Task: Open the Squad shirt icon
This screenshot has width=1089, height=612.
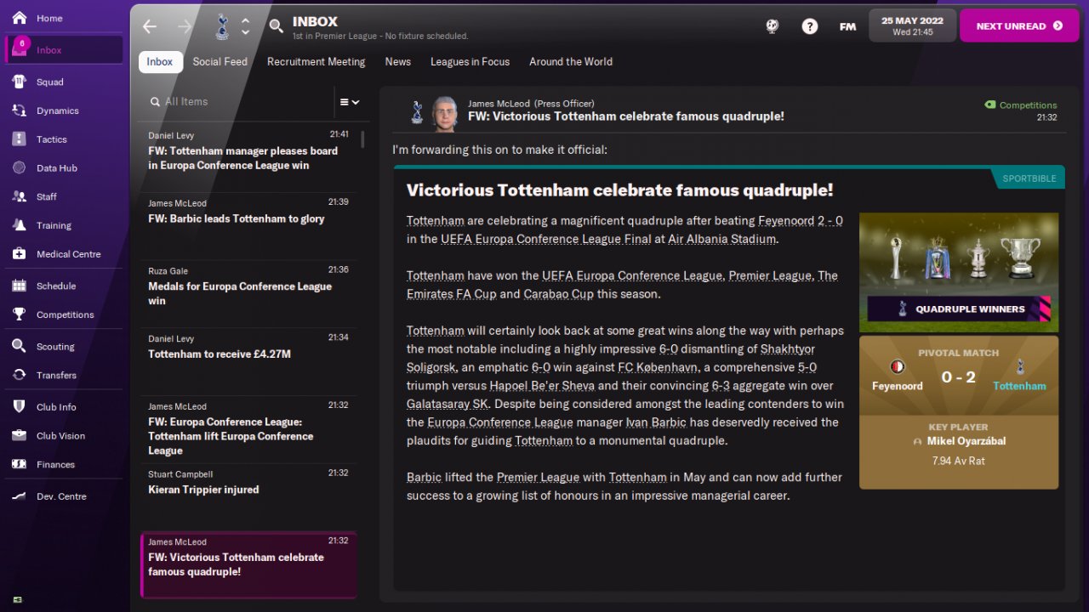Action: (19, 82)
